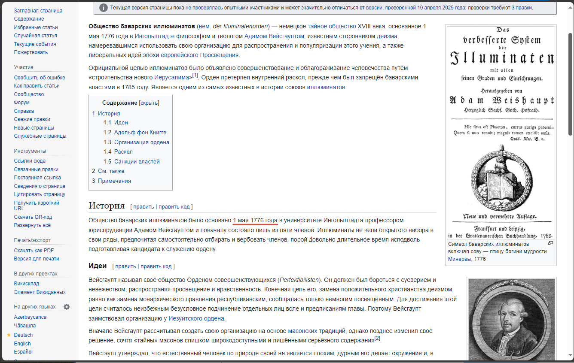Open footnote reference [1]
Viewport: 574px width, 363px height.
point(195,76)
